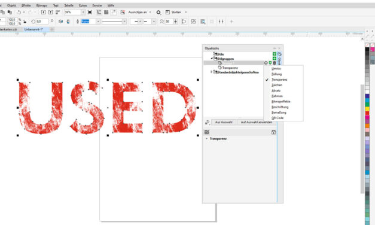
Task: Collapse the Transparenz properties section
Action: pyautogui.click(x=206, y=139)
